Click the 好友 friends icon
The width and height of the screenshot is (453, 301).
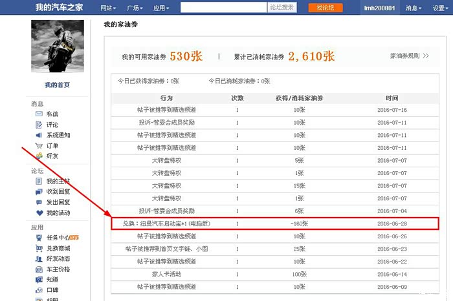coord(39,156)
